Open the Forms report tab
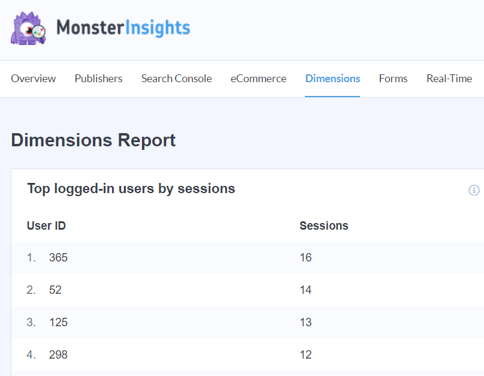Image resolution: width=484 pixels, height=376 pixels. 393,79
